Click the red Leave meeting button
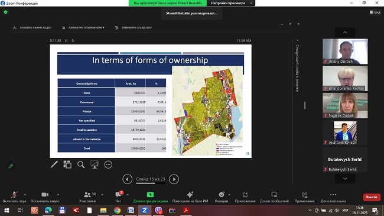The image size is (384, 216). click(372, 197)
